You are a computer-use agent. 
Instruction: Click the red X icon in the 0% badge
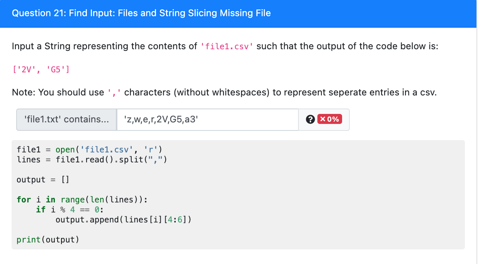322,119
